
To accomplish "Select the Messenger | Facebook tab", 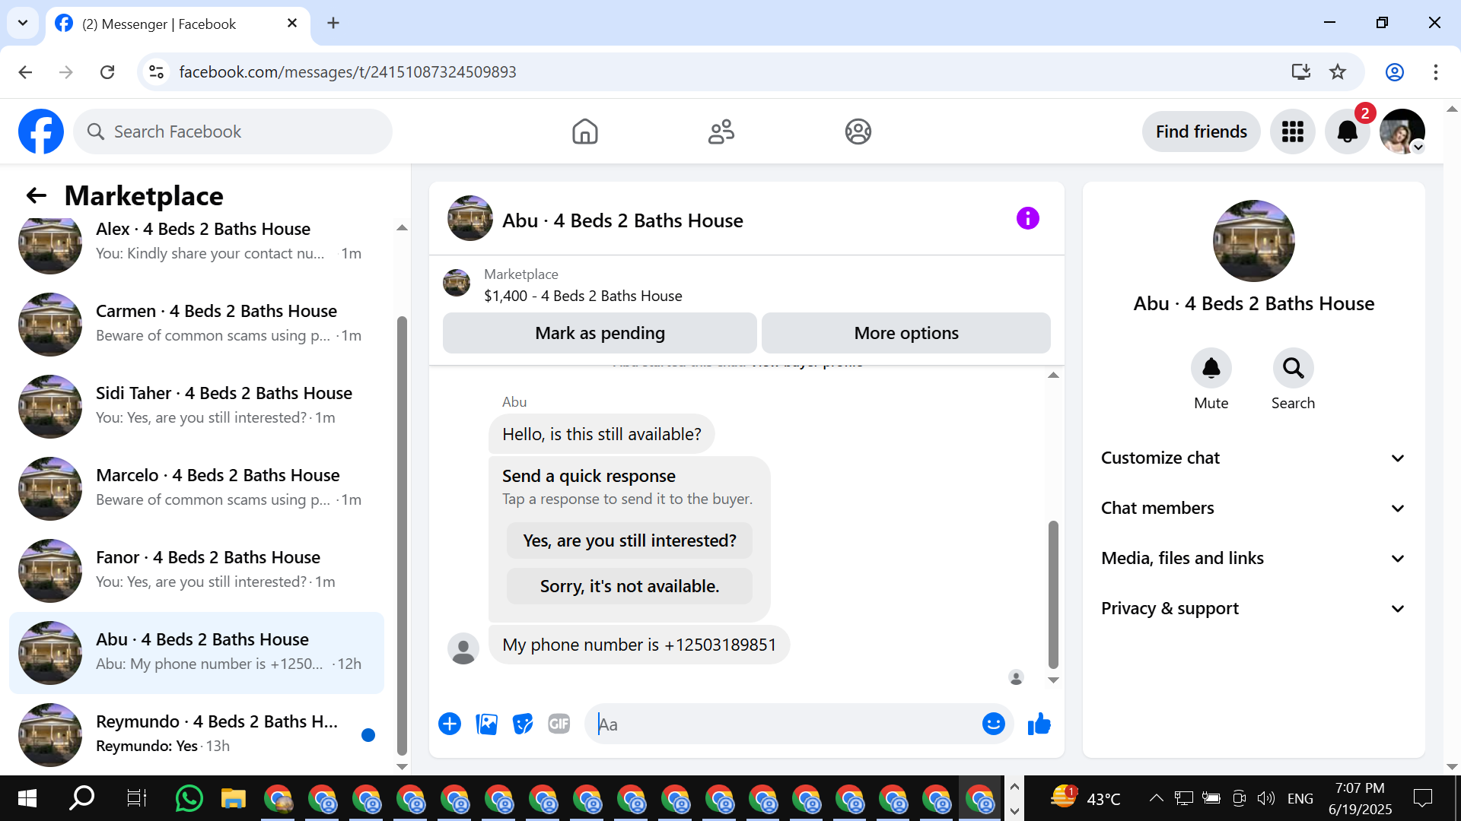I will click(x=178, y=24).
